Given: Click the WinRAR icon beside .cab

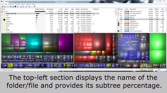Looking at the screenshot, I should (118, 23).
